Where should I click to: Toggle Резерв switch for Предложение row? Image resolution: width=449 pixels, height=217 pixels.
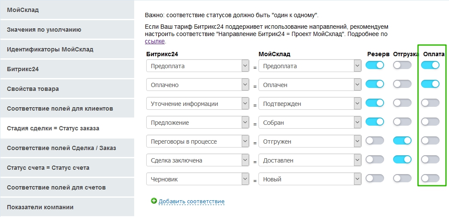(374, 122)
